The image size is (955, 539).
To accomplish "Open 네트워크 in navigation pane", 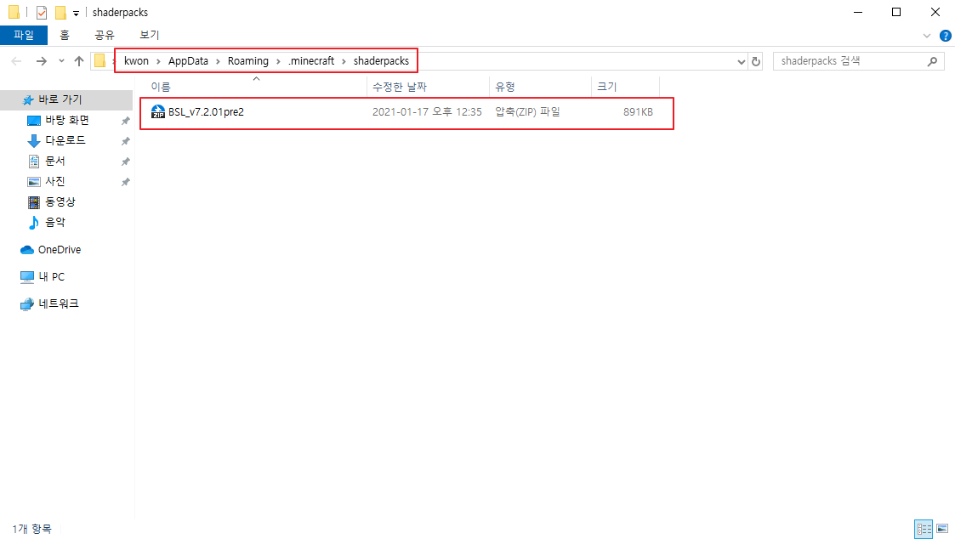I will pos(59,304).
